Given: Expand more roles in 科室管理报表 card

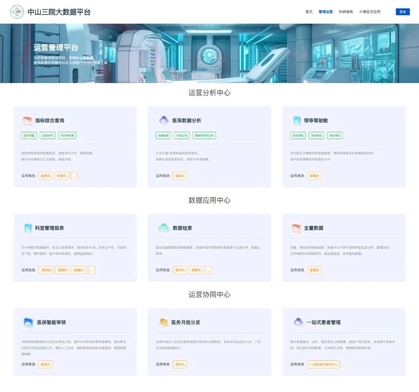Looking at the screenshot, I should 92,270.
